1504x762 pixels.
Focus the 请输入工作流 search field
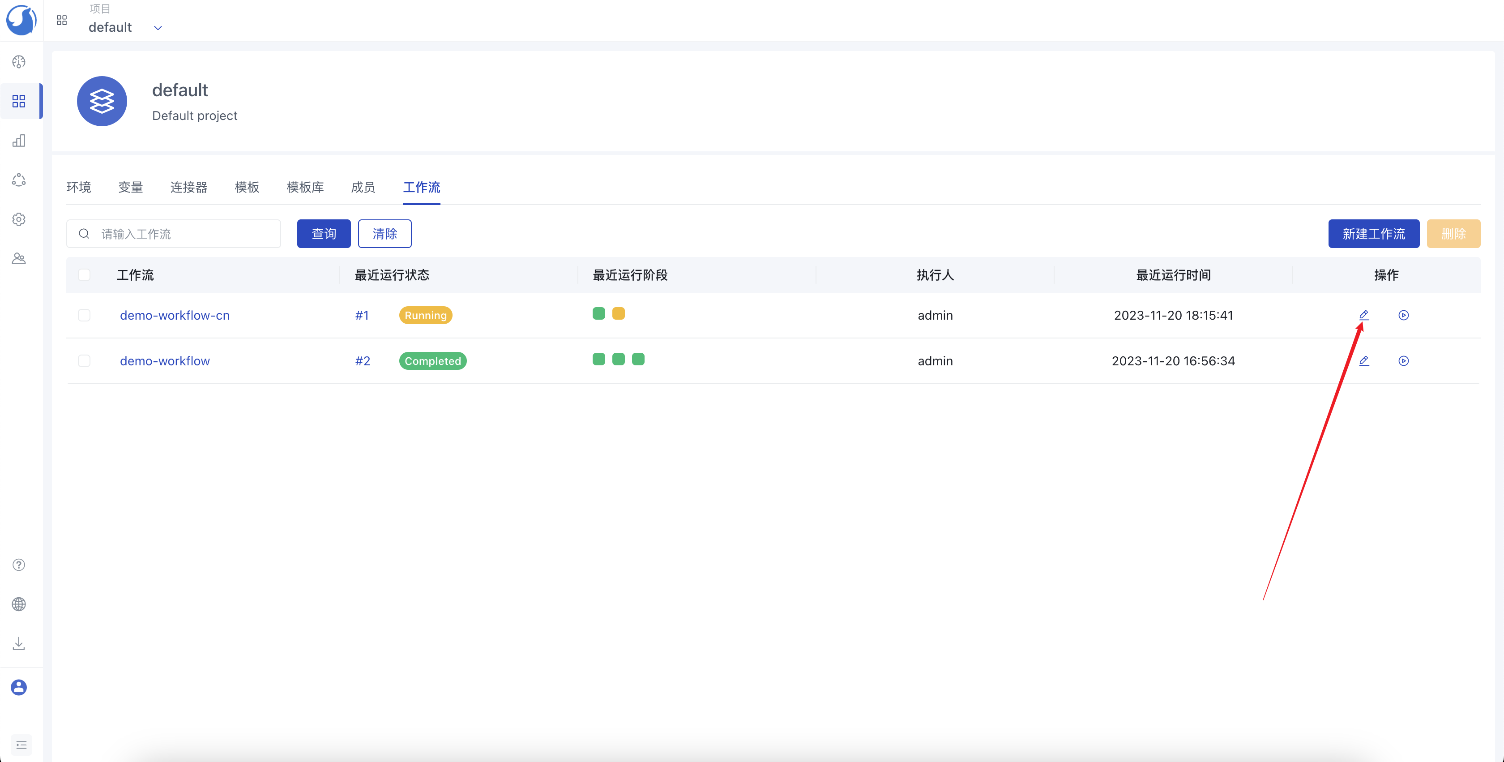coord(173,234)
